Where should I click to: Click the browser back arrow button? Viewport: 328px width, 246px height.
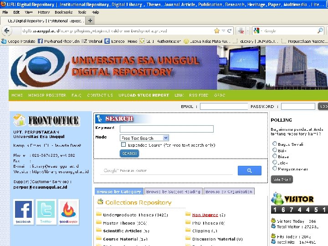(x=7, y=31)
